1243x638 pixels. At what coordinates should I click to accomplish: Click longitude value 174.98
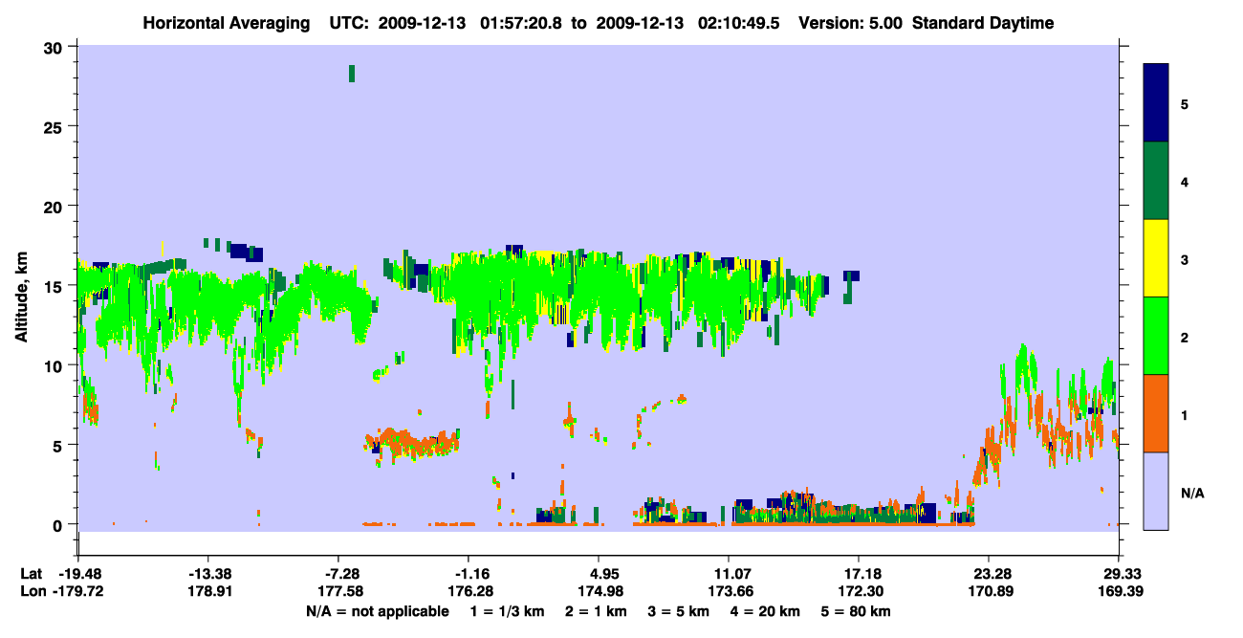coord(599,592)
